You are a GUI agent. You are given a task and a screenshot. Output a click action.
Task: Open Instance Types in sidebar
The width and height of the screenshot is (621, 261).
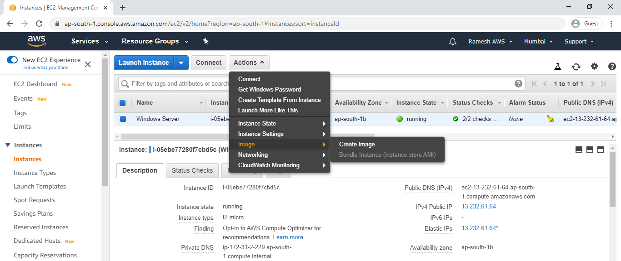(35, 173)
